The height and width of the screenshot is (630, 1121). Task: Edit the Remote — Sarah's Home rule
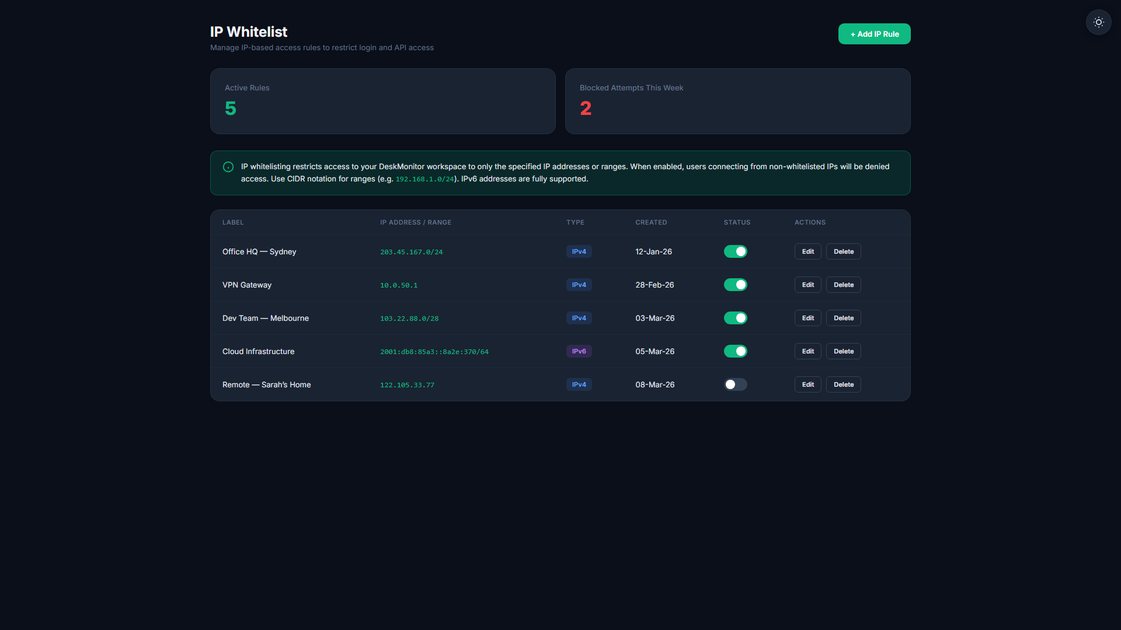click(807, 384)
